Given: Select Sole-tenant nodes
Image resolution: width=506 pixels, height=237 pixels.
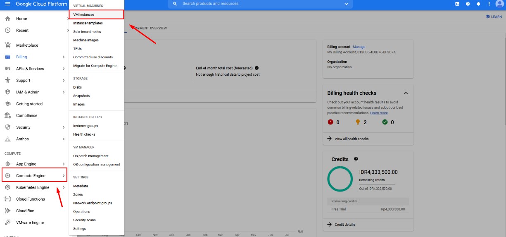Looking at the screenshot, I should coord(96,31).
